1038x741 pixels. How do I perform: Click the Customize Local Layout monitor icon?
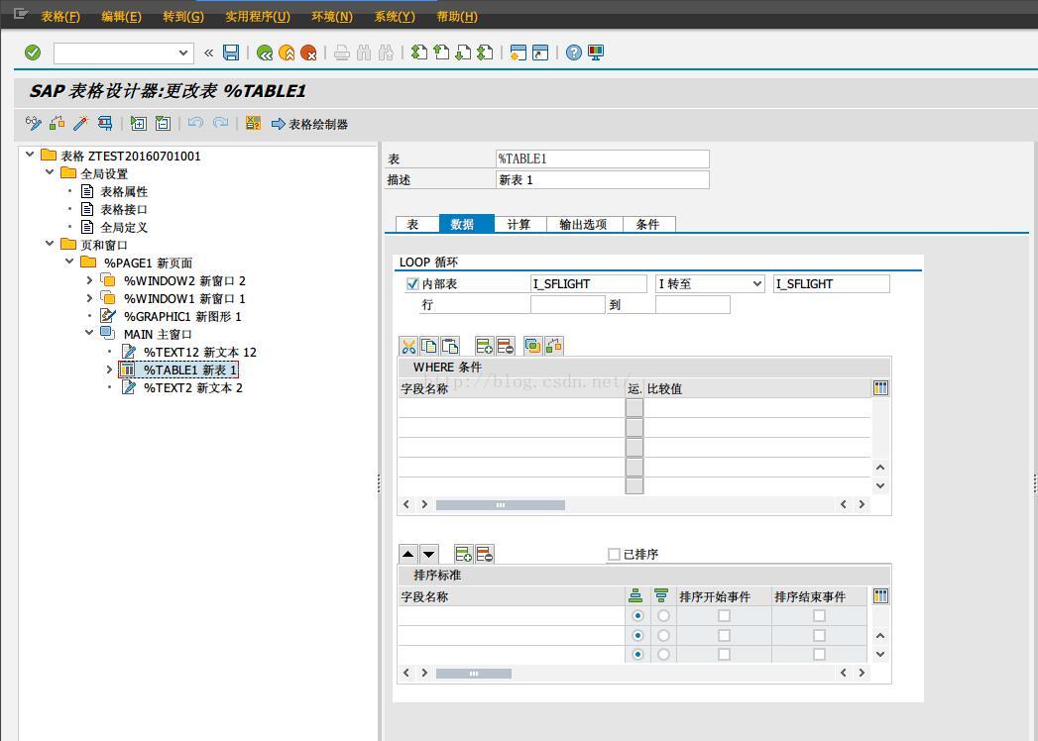(x=596, y=53)
